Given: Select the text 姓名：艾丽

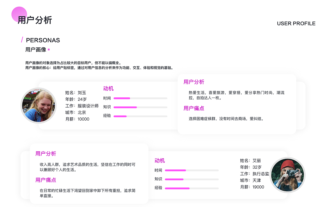Looking at the screenshot, I should coord(251,161).
